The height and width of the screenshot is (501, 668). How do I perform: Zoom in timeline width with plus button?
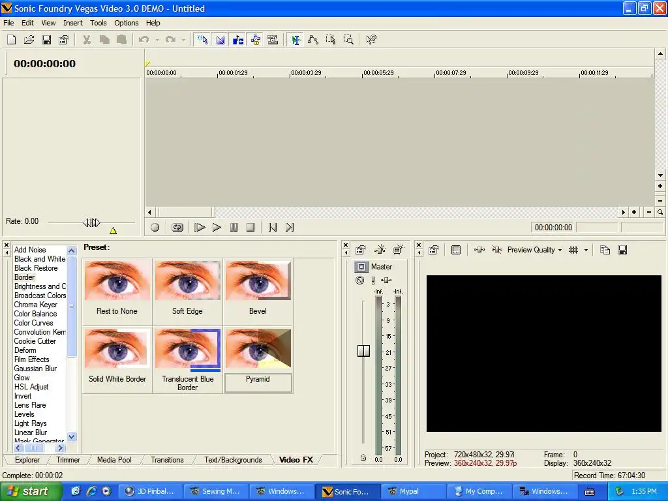pos(634,212)
